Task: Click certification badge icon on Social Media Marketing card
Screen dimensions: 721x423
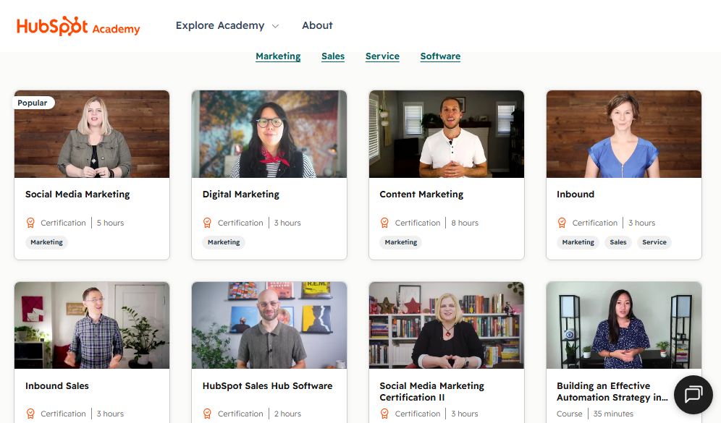Action: pyautogui.click(x=30, y=223)
